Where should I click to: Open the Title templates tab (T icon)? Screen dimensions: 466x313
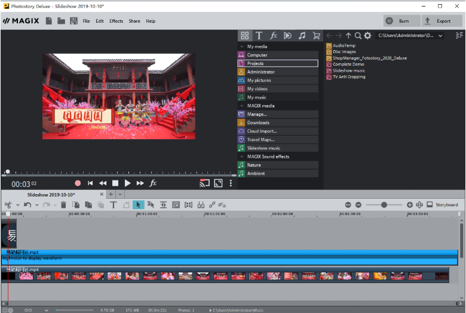259,36
